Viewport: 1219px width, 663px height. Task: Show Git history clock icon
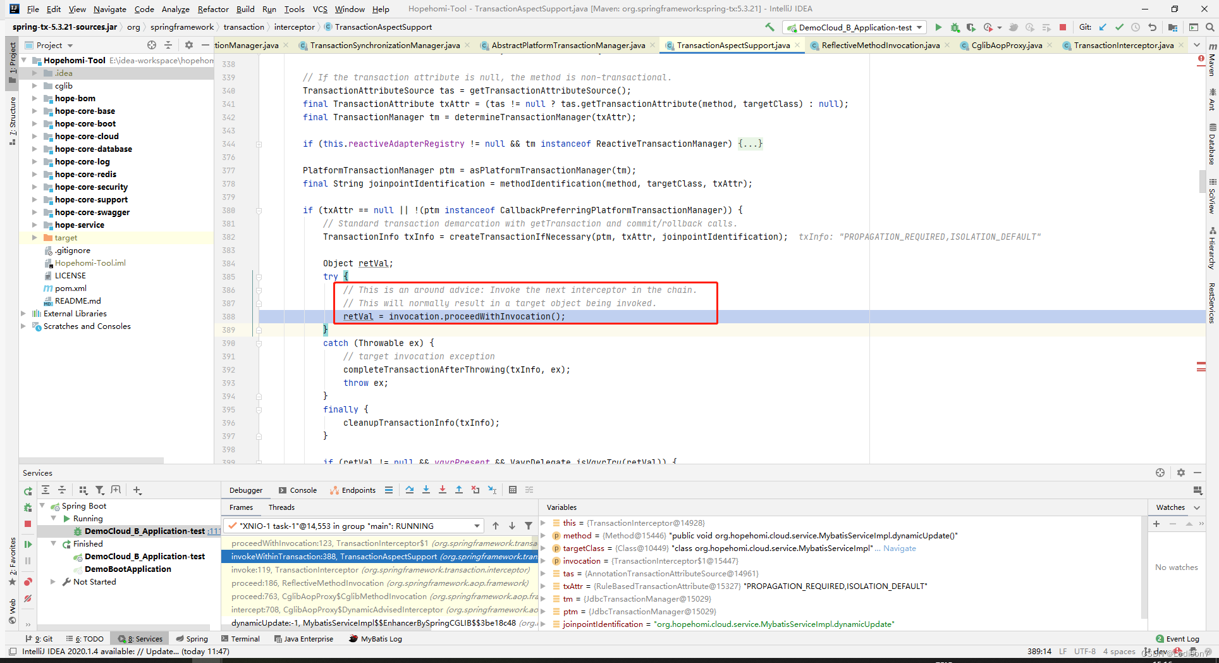tap(1136, 27)
